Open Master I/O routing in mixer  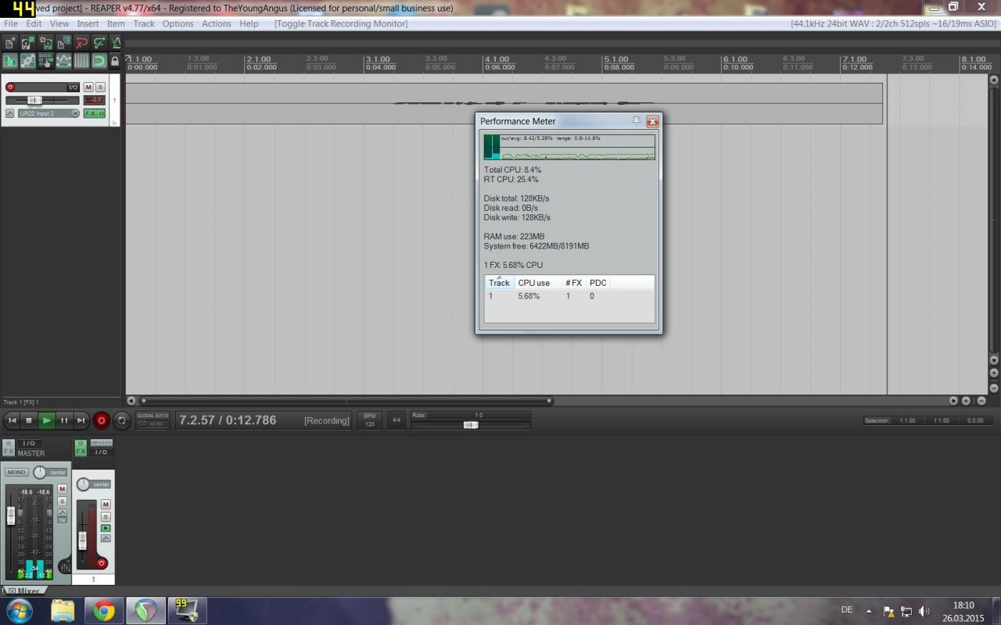(30, 443)
